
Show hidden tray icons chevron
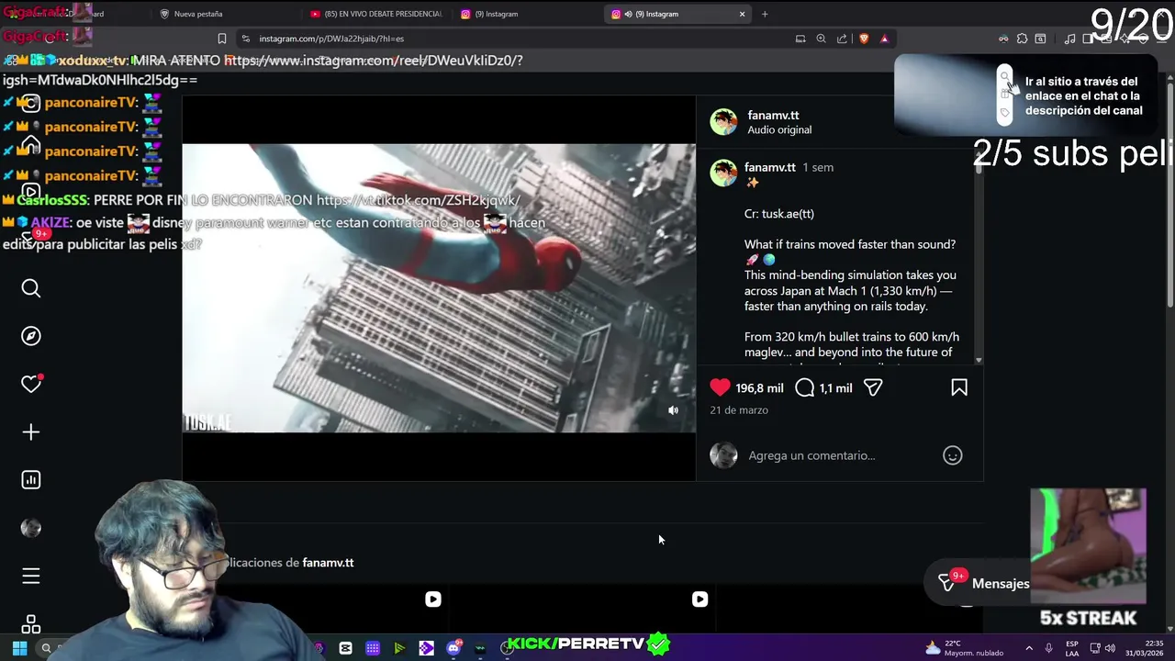[1030, 648]
